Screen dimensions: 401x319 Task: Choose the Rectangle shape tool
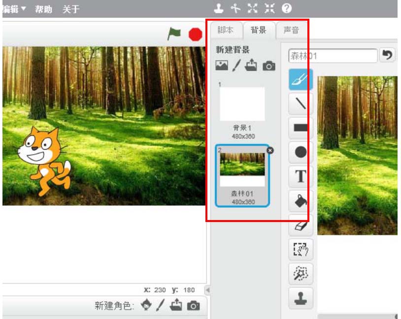300,128
